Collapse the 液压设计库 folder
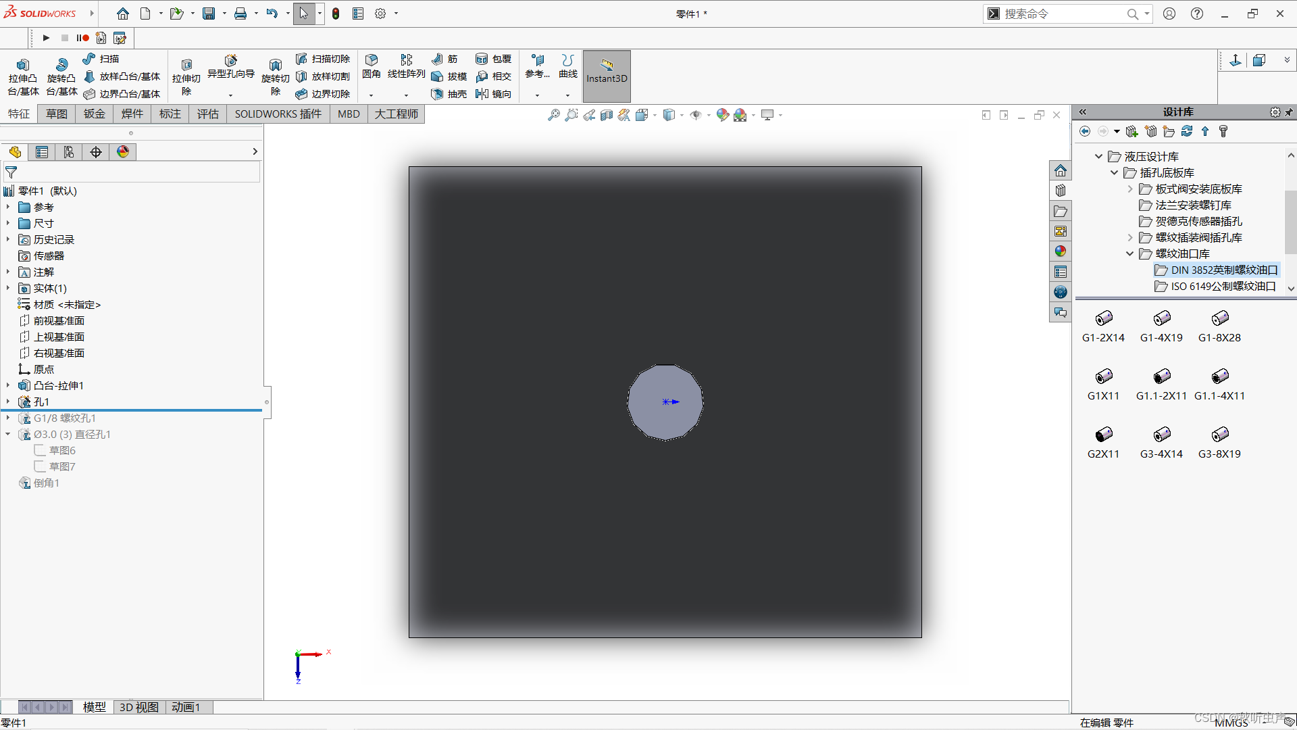The height and width of the screenshot is (730, 1297). pyautogui.click(x=1099, y=157)
